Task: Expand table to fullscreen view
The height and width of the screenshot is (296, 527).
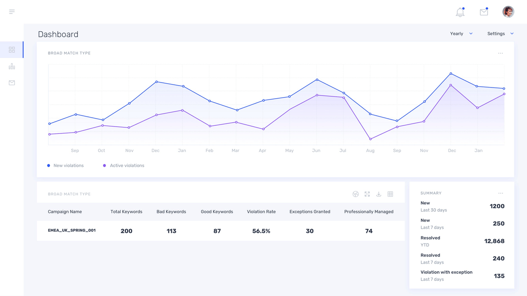Action: (367, 194)
